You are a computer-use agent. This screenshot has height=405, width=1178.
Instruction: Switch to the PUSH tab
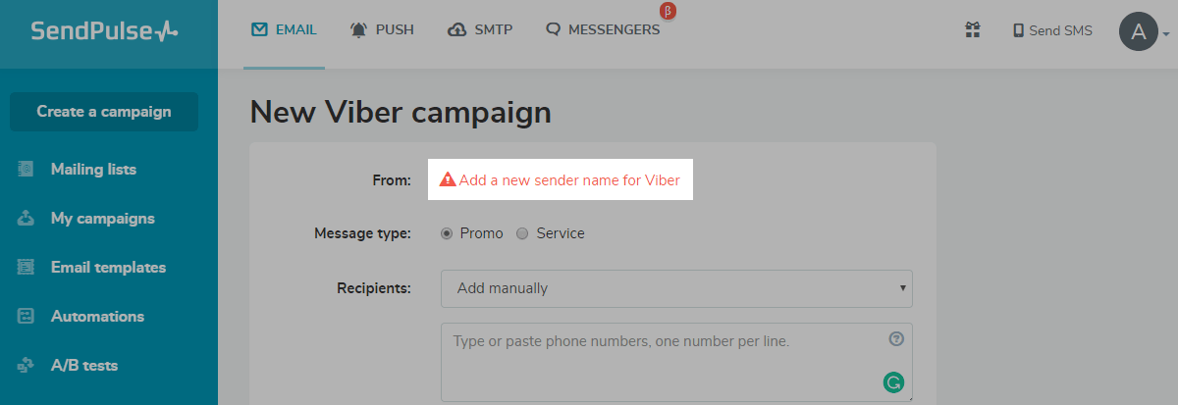(x=382, y=30)
